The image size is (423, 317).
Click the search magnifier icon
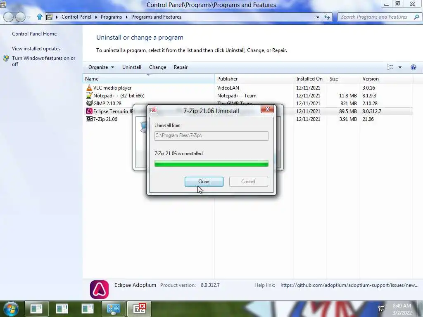pos(416,17)
